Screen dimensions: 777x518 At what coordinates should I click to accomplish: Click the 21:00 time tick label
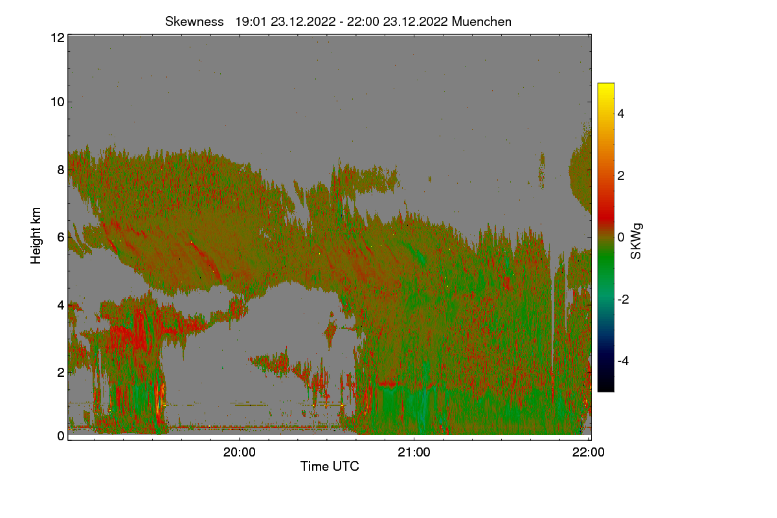coord(414,453)
